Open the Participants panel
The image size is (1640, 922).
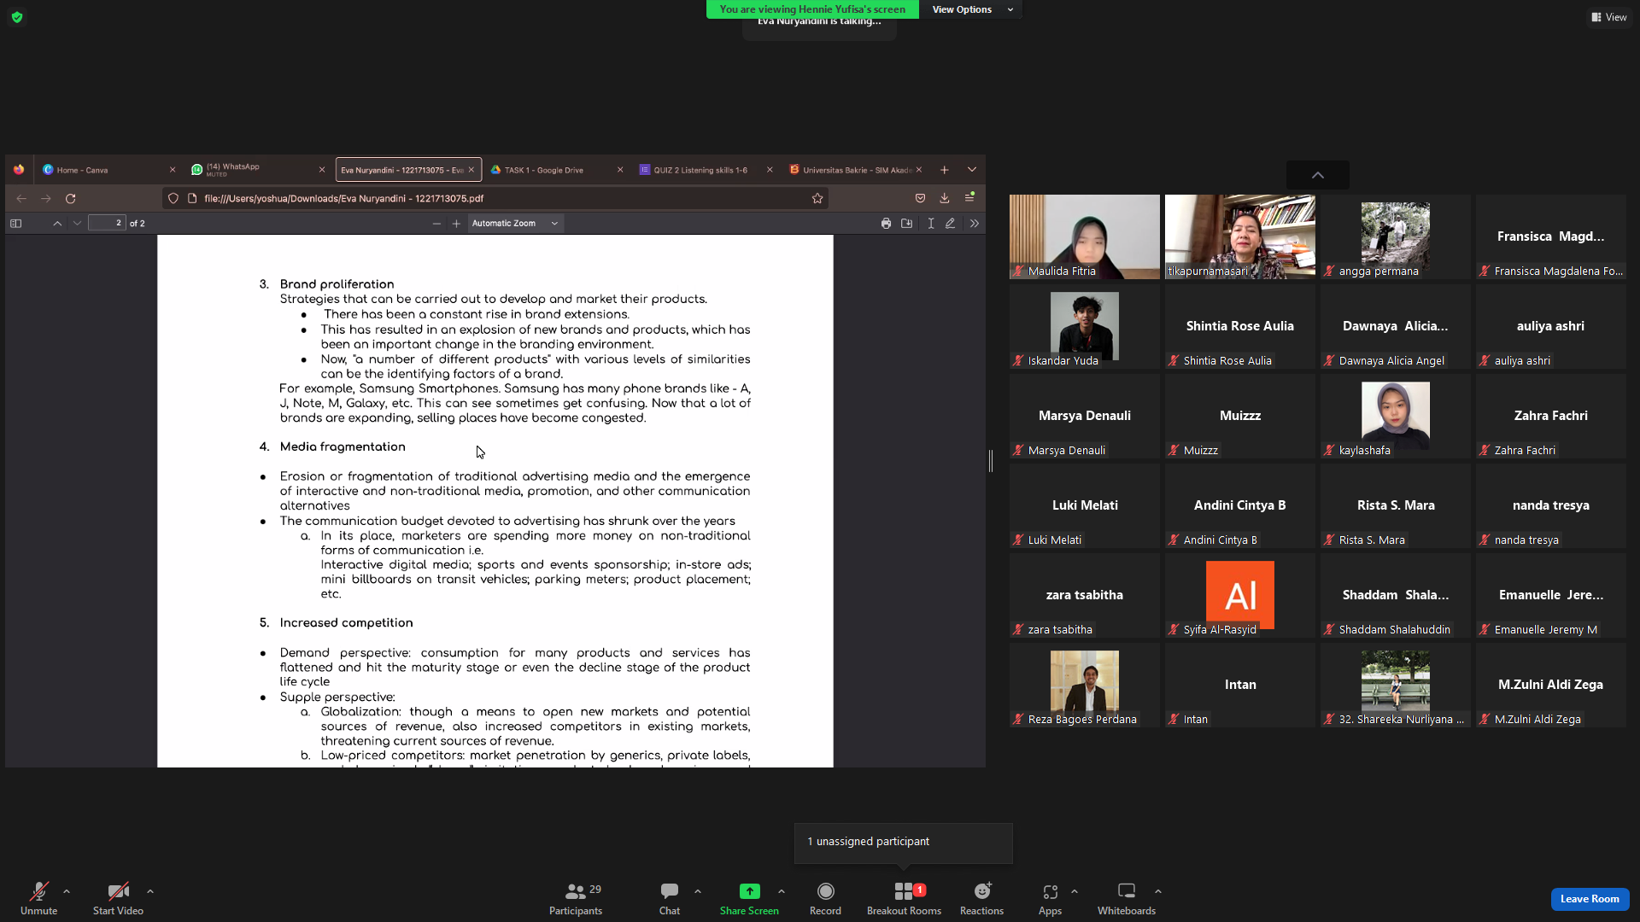576,898
